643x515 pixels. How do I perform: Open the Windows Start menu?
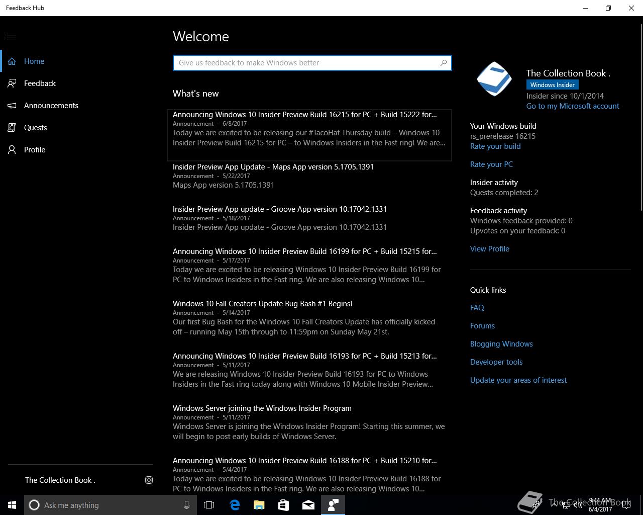12,505
